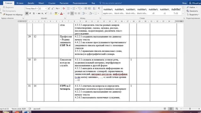Justify the paragraph text
Image resolution: width=201 pixels, height=113 pixels.
pyautogui.click(x=79, y=13)
